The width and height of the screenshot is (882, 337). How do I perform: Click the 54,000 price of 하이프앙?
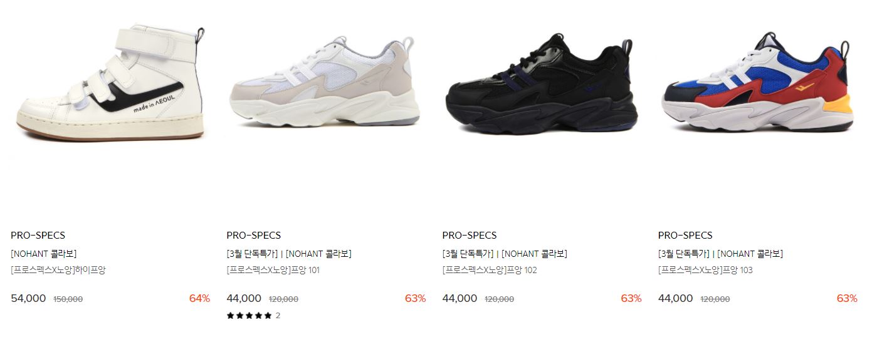click(x=28, y=298)
